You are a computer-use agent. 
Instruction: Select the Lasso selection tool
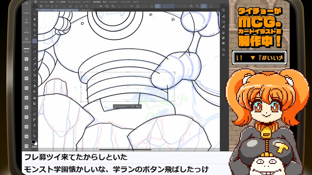pos(35,41)
